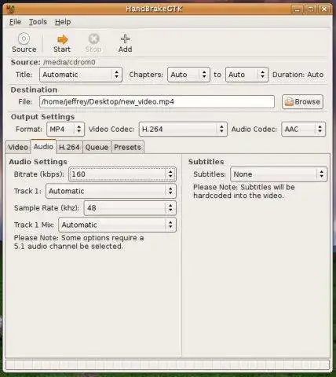Open the File menu
This screenshot has height=377, width=336.
click(x=15, y=22)
